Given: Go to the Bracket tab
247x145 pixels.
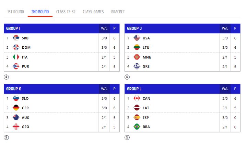Looking at the screenshot, I should click(118, 12).
